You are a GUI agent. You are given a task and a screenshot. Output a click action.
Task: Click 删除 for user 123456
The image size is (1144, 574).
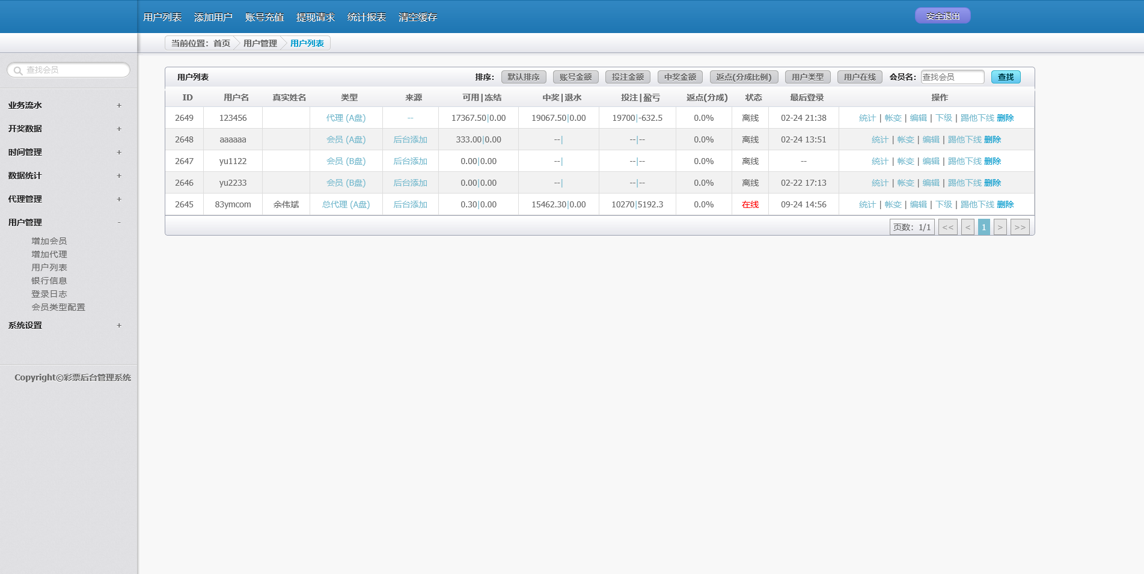[1005, 118]
